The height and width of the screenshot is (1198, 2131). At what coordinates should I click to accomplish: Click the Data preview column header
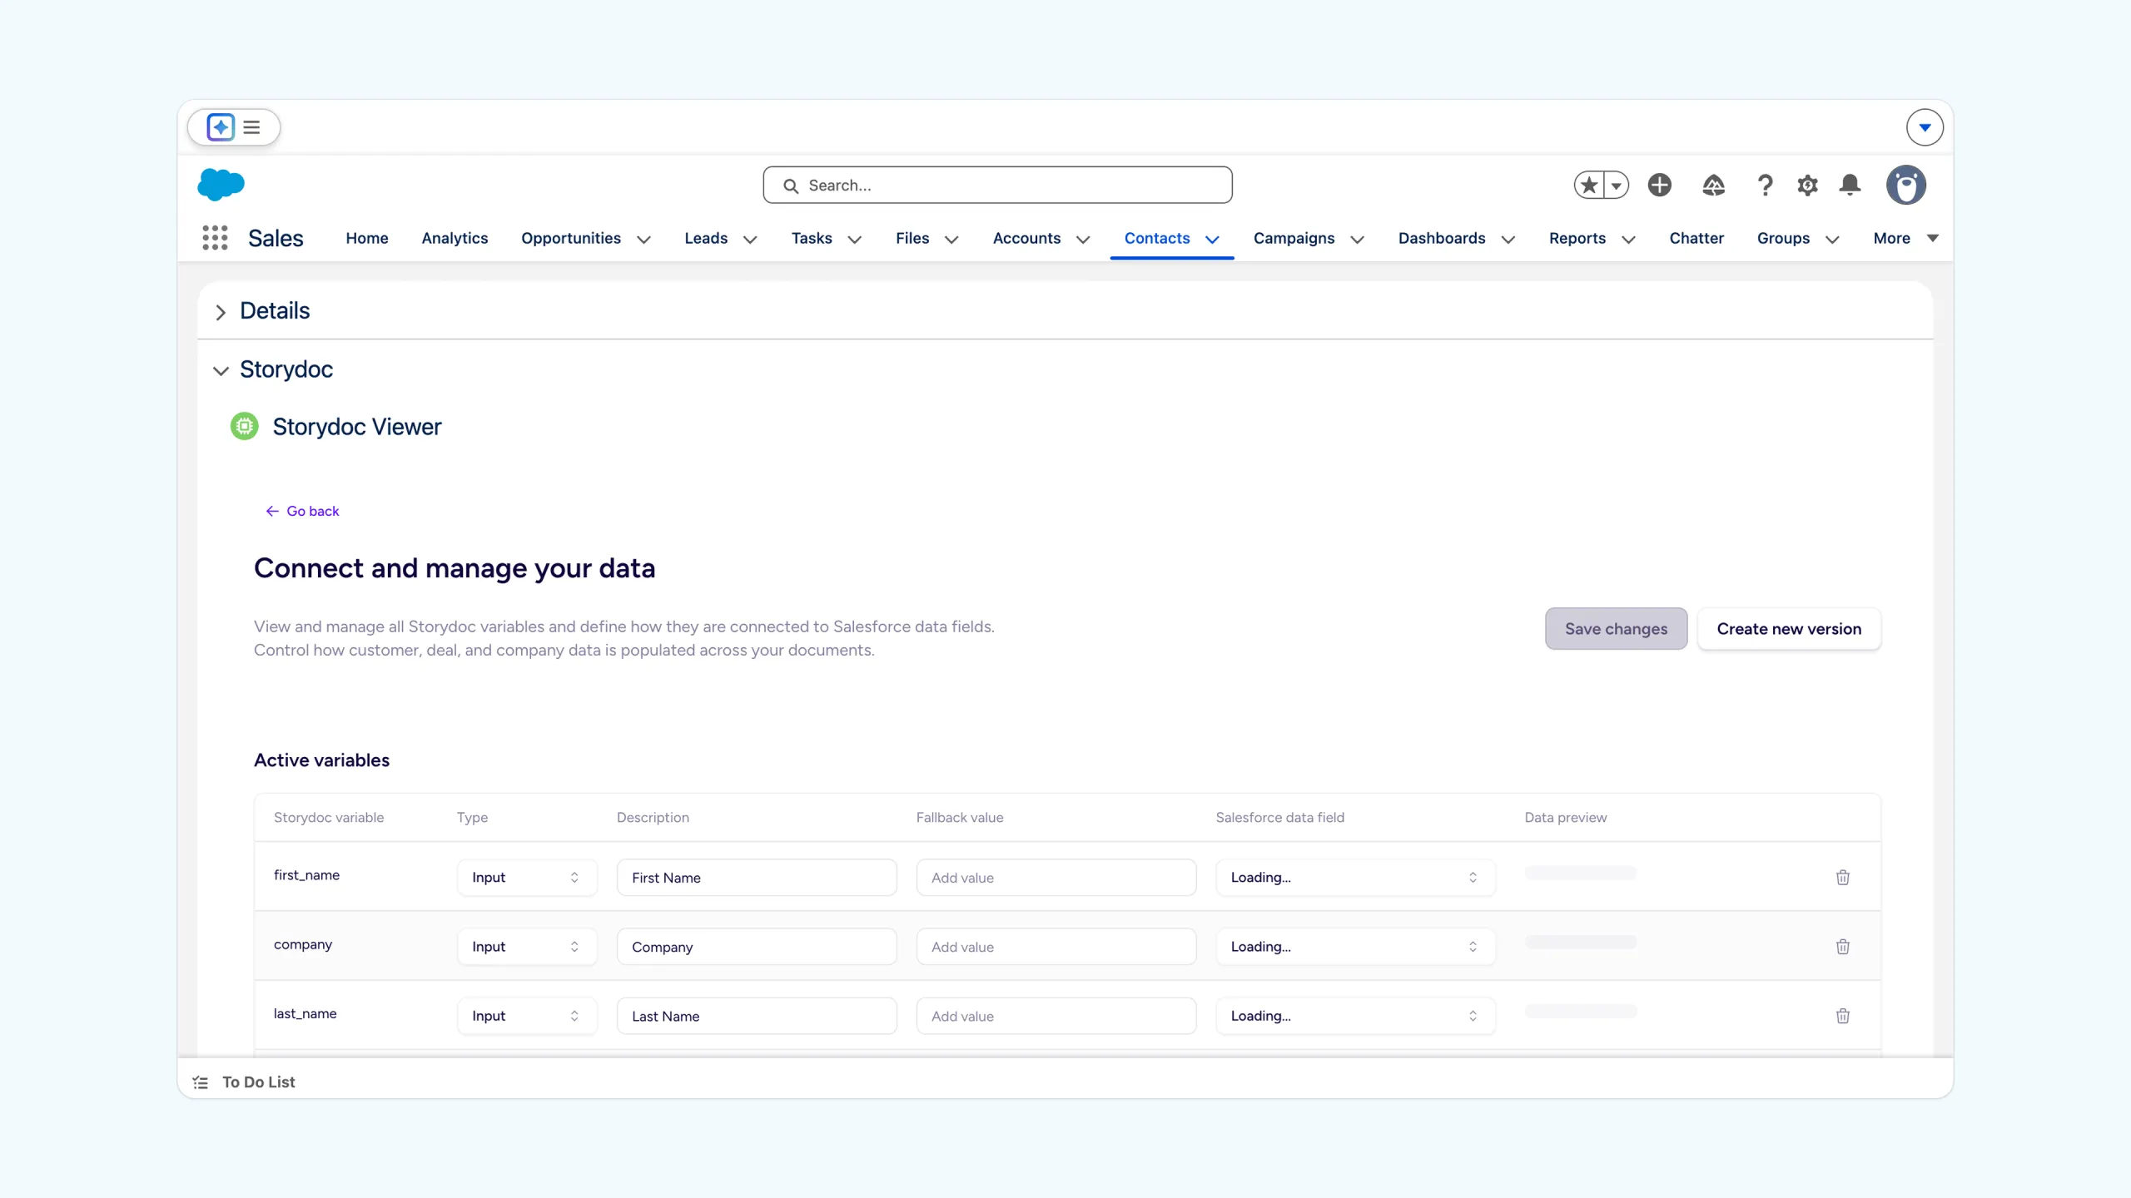1565,818
